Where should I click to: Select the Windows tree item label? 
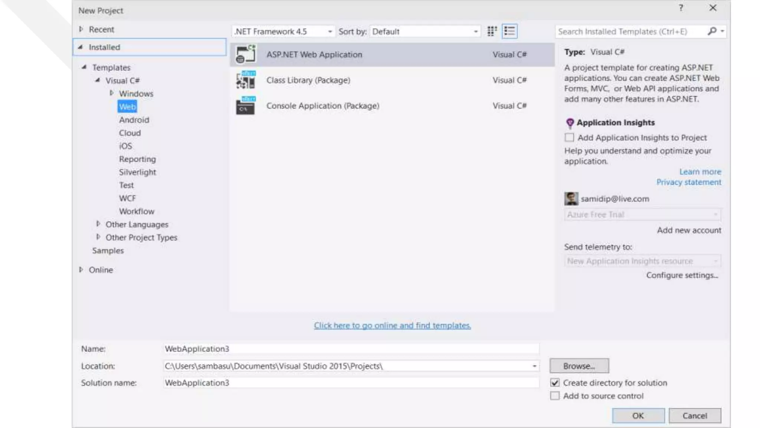pyautogui.click(x=136, y=94)
